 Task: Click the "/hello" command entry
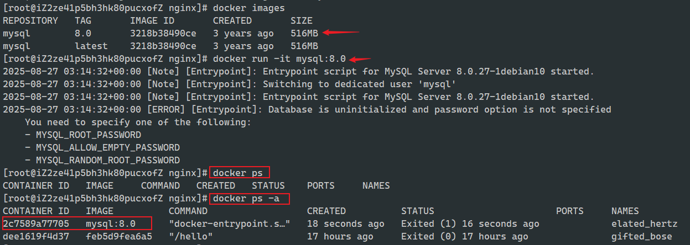(x=190, y=236)
